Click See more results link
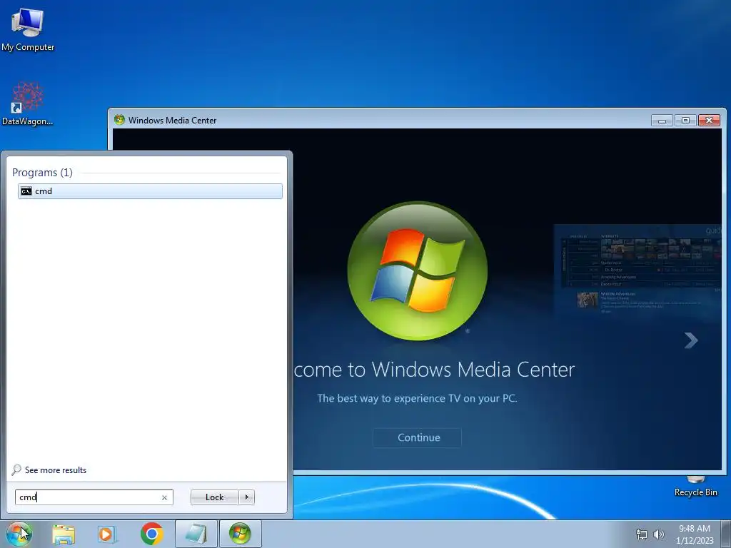This screenshot has width=731, height=548. [x=56, y=470]
